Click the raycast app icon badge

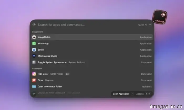click(160, 17)
